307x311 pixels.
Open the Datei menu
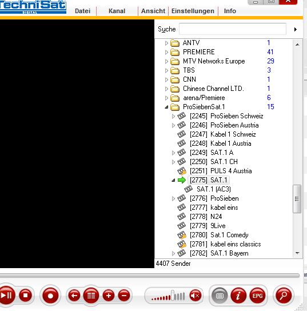click(82, 11)
